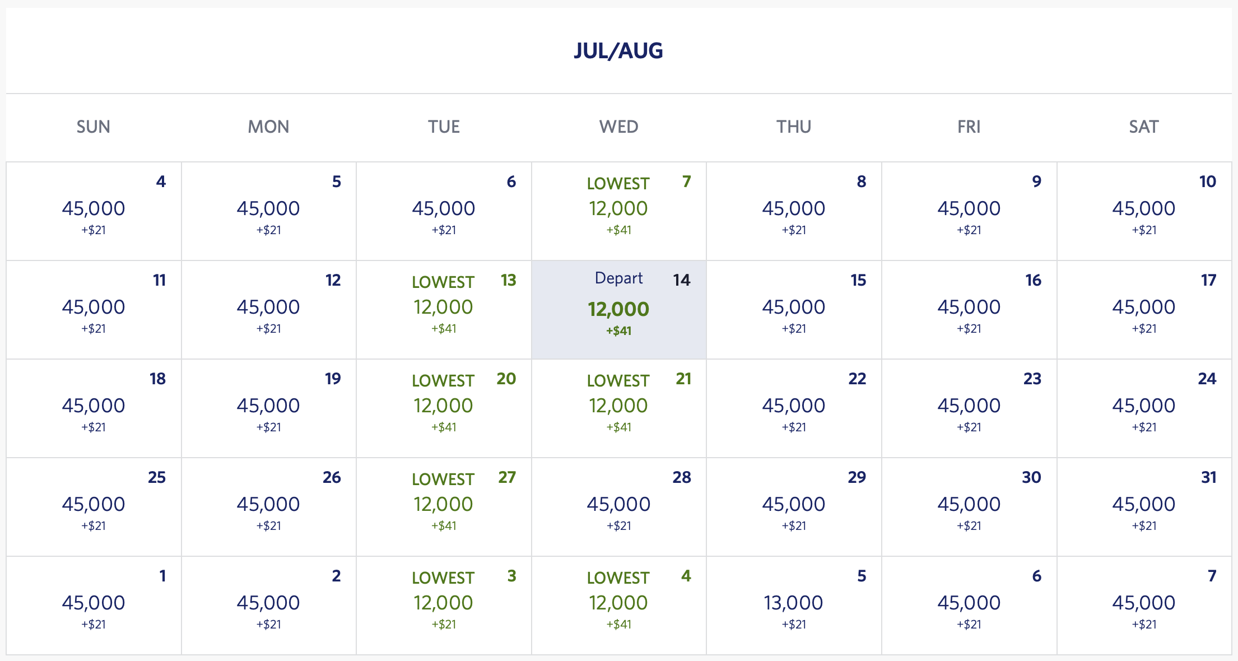Choose the LOWEST fare on July 7
Screen dimensions: 1238x661
tap(618, 210)
